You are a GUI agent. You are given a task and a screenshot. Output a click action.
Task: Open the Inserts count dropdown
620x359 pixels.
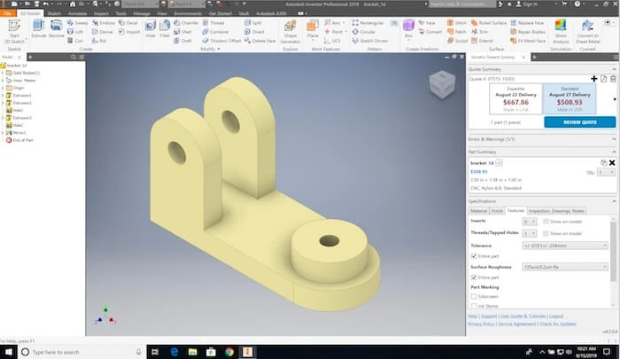point(530,222)
